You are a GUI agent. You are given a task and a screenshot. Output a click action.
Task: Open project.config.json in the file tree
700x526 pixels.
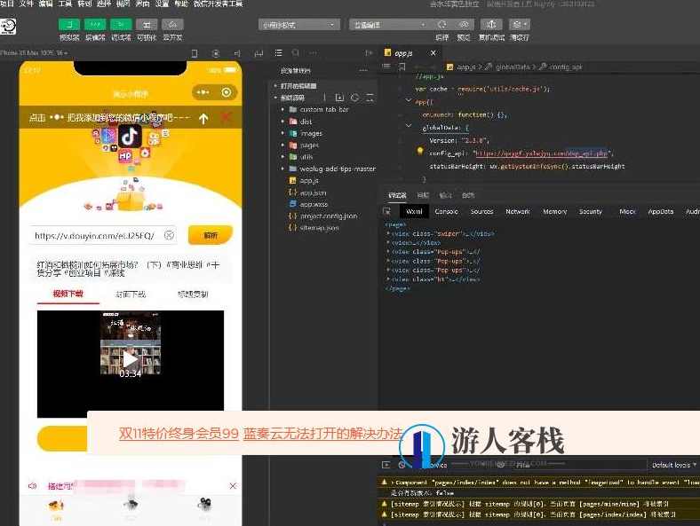[329, 216]
